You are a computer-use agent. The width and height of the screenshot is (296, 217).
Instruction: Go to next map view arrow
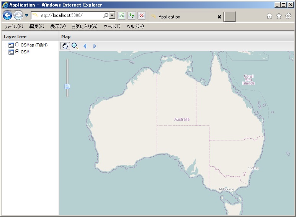(95, 46)
